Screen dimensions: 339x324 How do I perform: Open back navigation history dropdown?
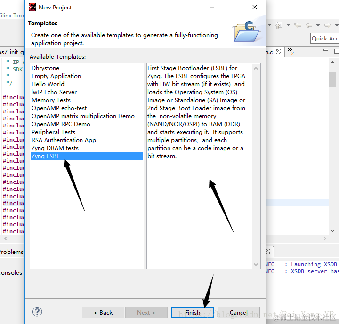pos(318,25)
